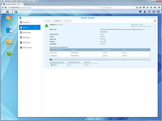Open the Hilfe menu
This screenshot has width=162, height=121.
point(36,1)
